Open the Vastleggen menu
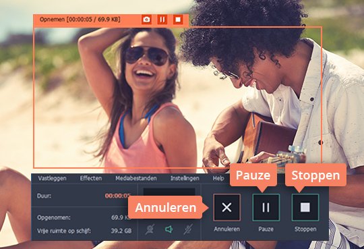364x249 pixels. tap(52, 178)
